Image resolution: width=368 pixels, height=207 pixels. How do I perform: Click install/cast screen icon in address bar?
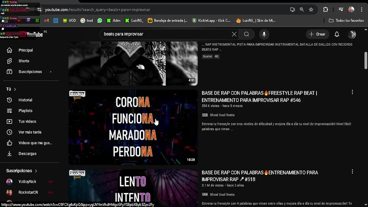pos(292,9)
